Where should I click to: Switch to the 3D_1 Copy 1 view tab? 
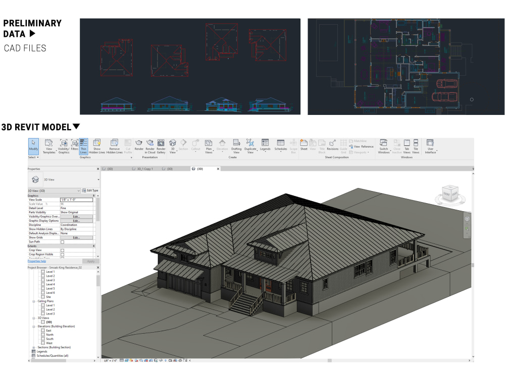click(143, 168)
